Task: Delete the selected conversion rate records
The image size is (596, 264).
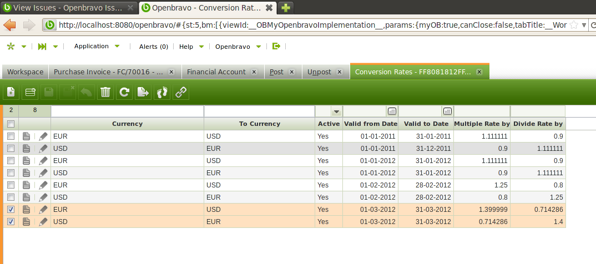Action: 105,92
